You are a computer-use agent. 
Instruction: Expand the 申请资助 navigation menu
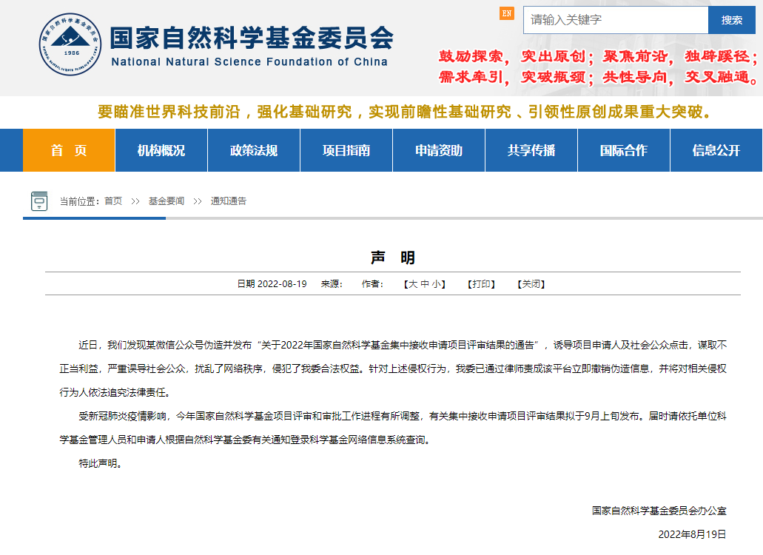point(439,150)
